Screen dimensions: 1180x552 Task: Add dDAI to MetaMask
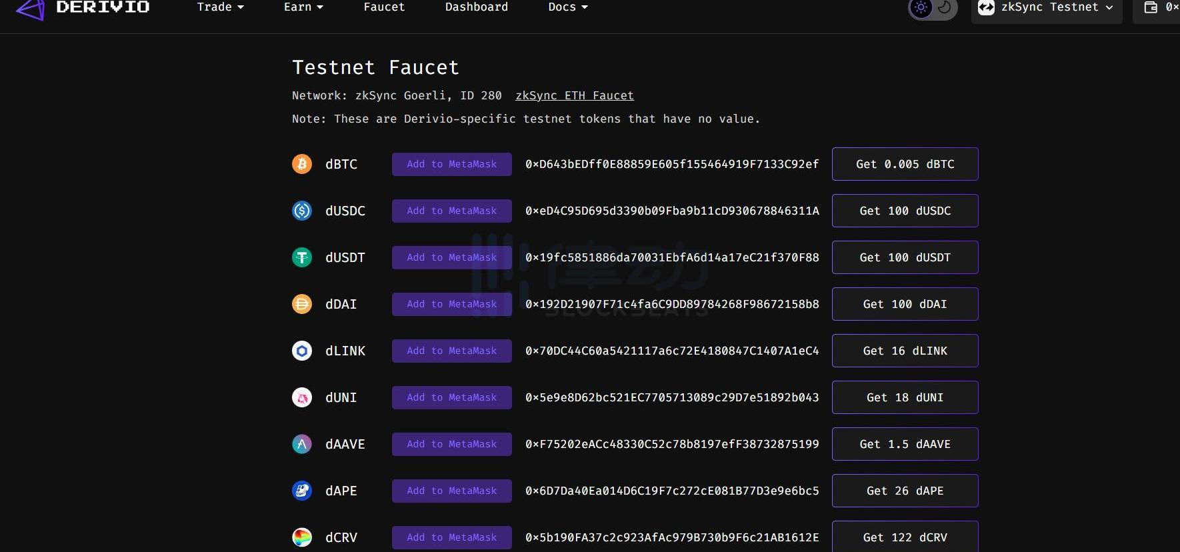452,304
